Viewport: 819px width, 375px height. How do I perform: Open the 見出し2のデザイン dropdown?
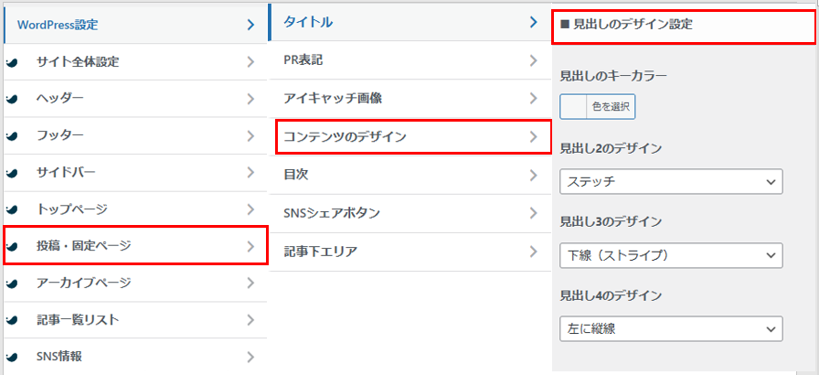point(671,181)
